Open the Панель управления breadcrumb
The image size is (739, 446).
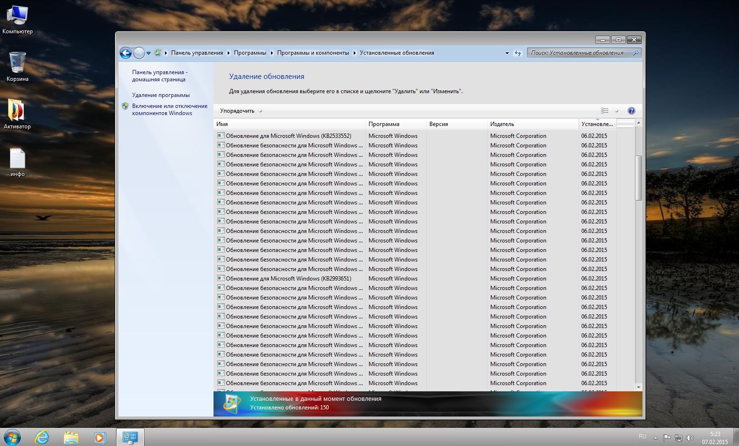197,53
